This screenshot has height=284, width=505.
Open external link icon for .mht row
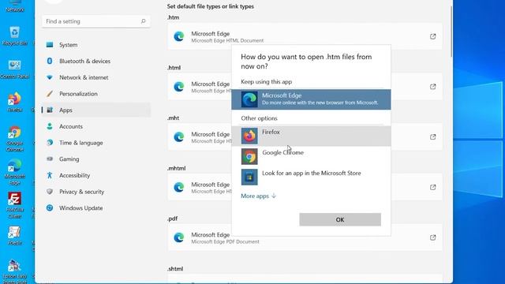tap(433, 136)
